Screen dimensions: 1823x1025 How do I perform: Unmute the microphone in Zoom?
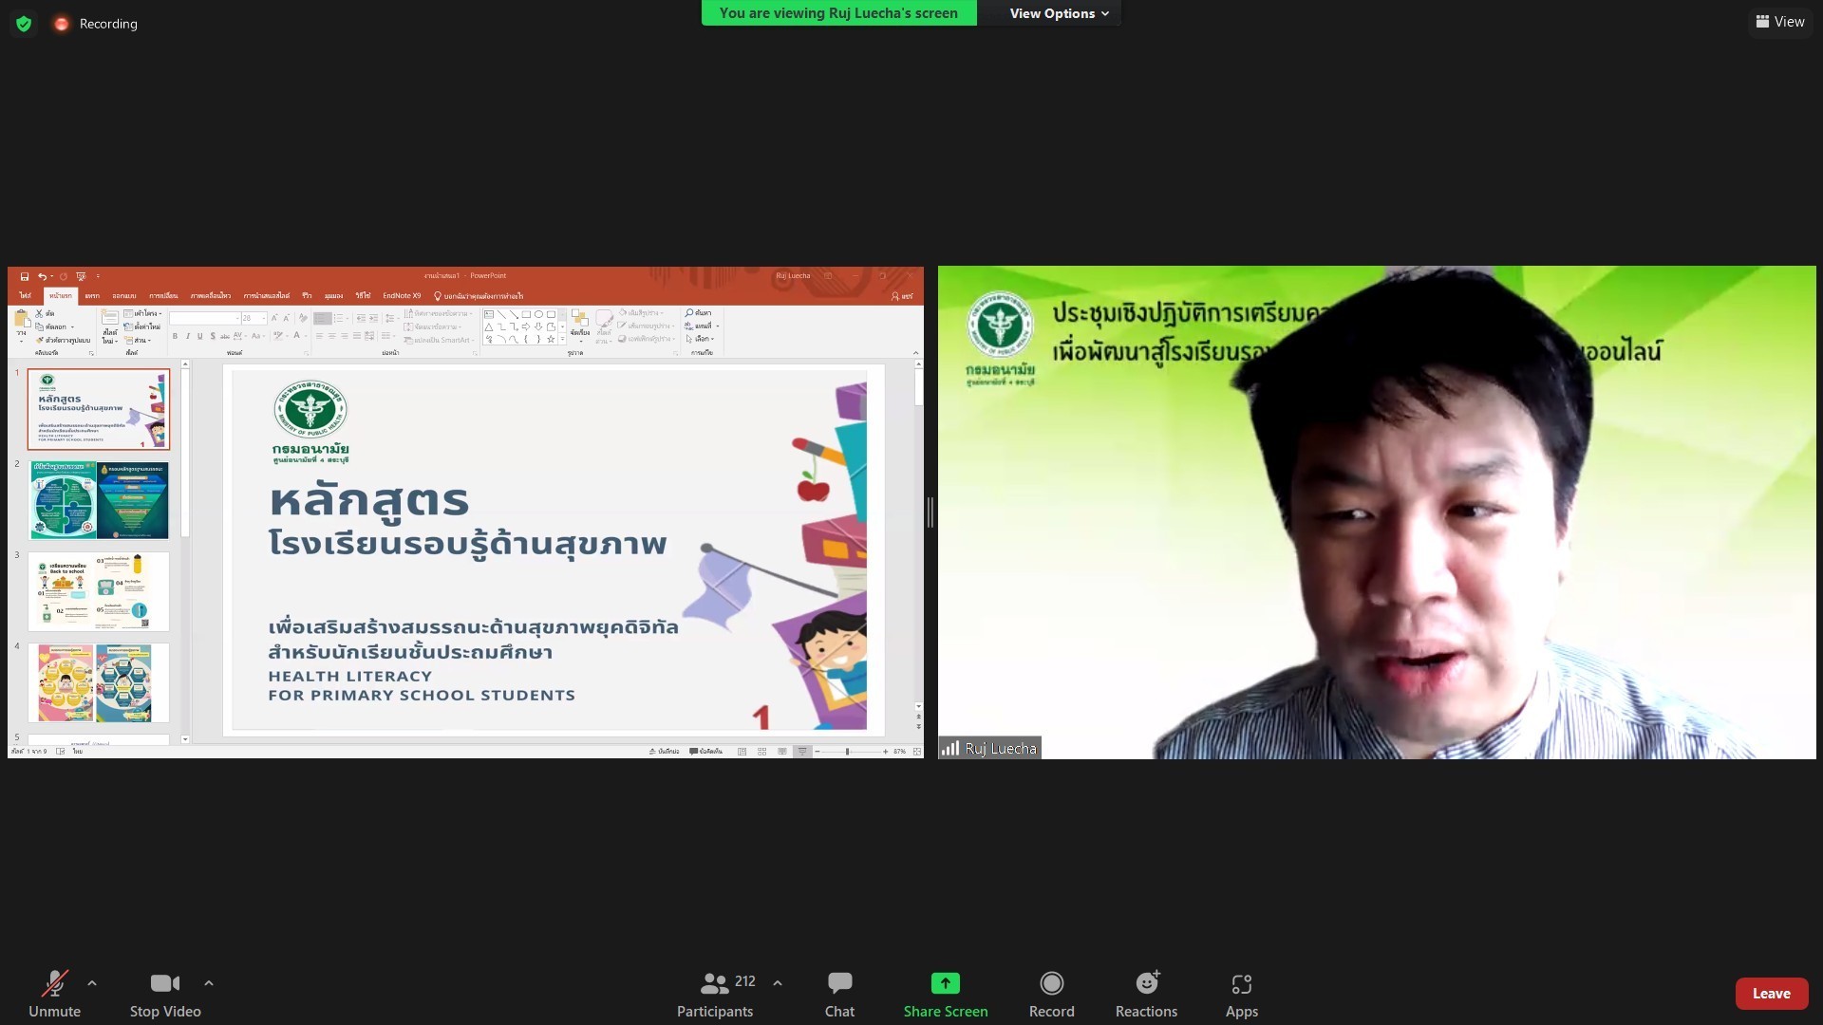54,994
